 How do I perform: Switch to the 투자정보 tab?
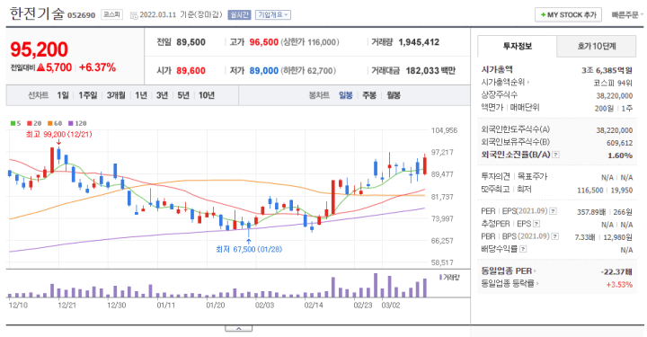click(517, 46)
